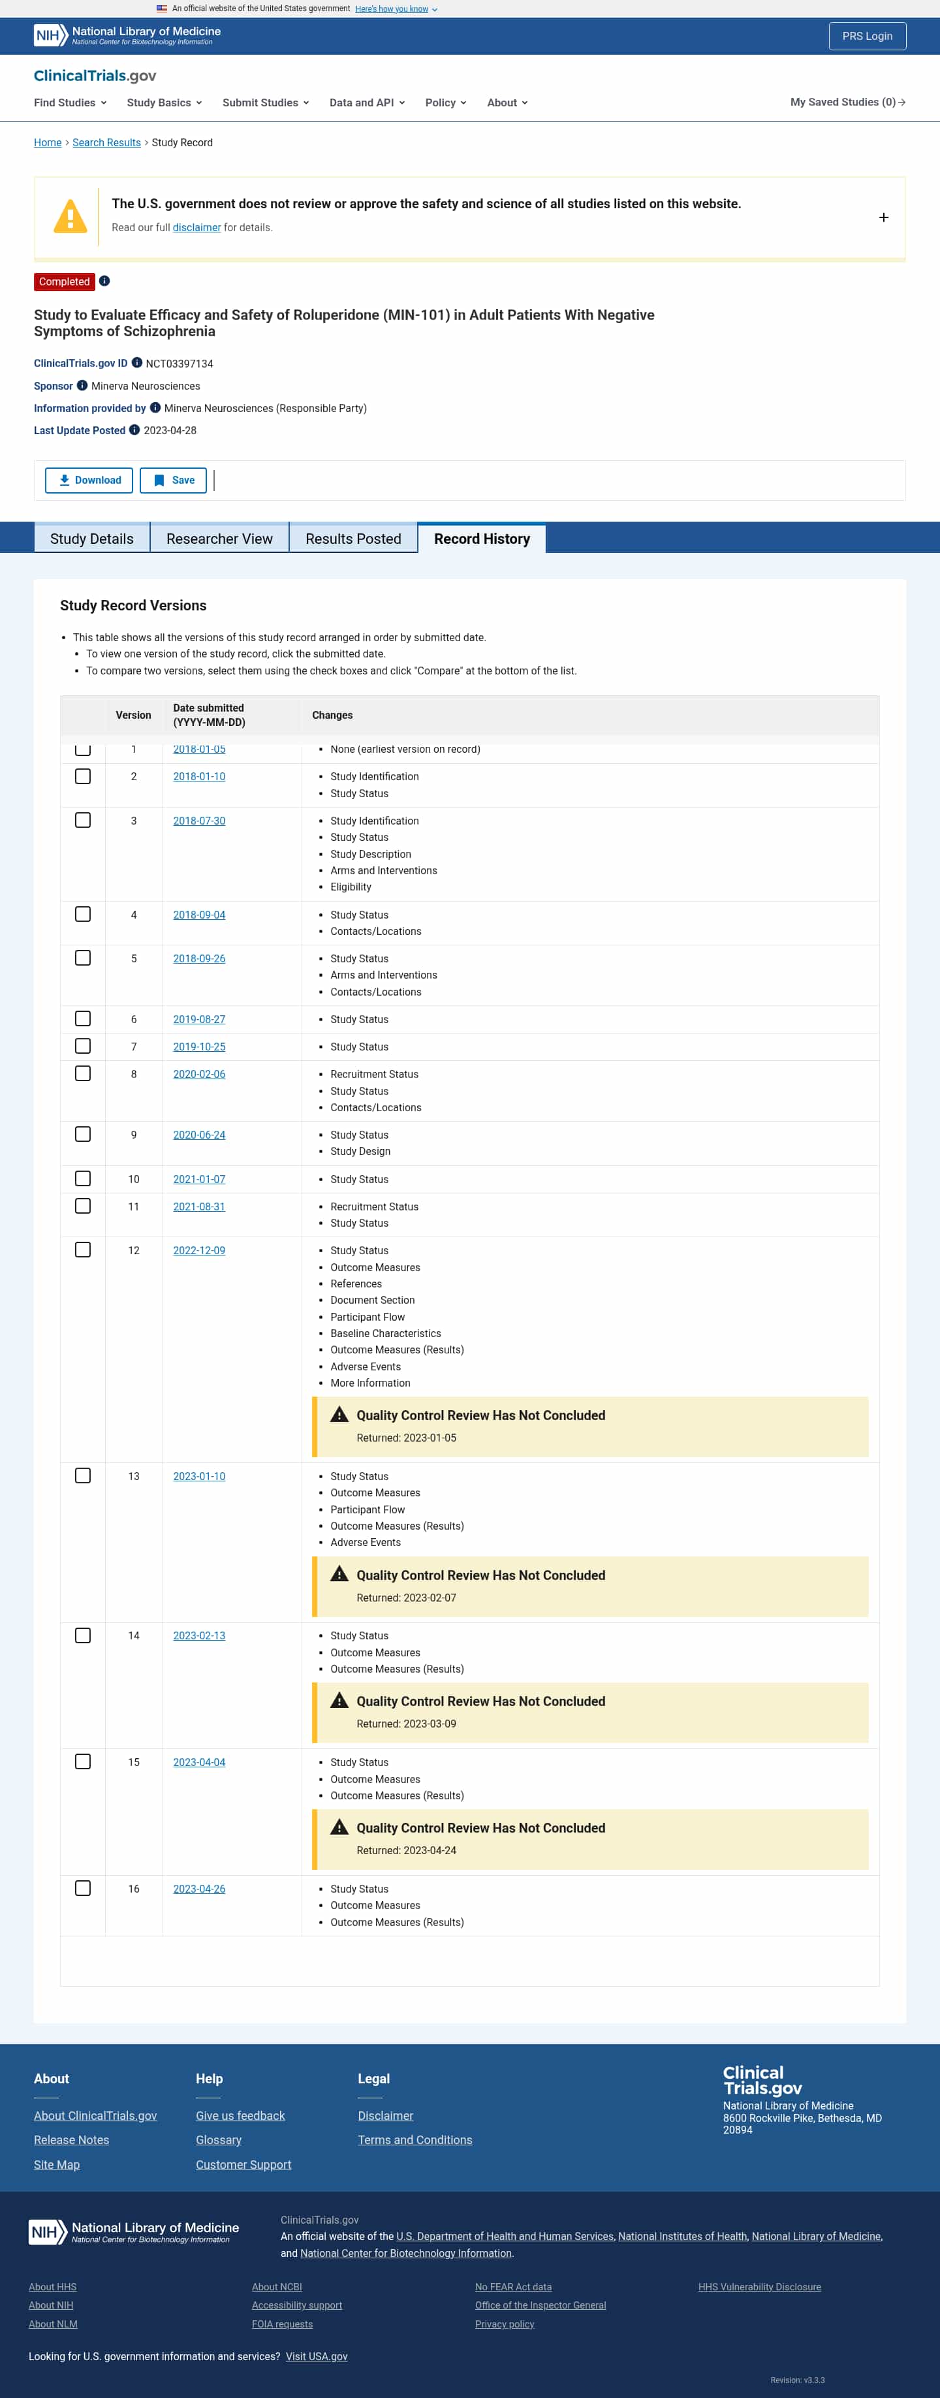Click the info icon beside Completed status
The width and height of the screenshot is (940, 2398).
click(104, 281)
